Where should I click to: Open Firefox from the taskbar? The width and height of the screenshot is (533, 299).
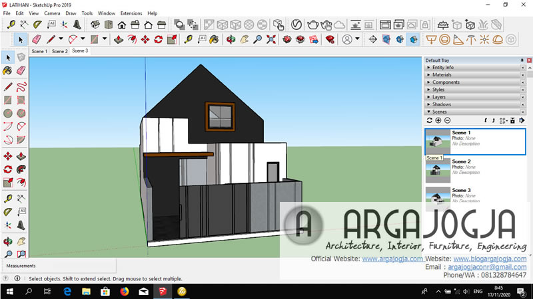[125, 292]
